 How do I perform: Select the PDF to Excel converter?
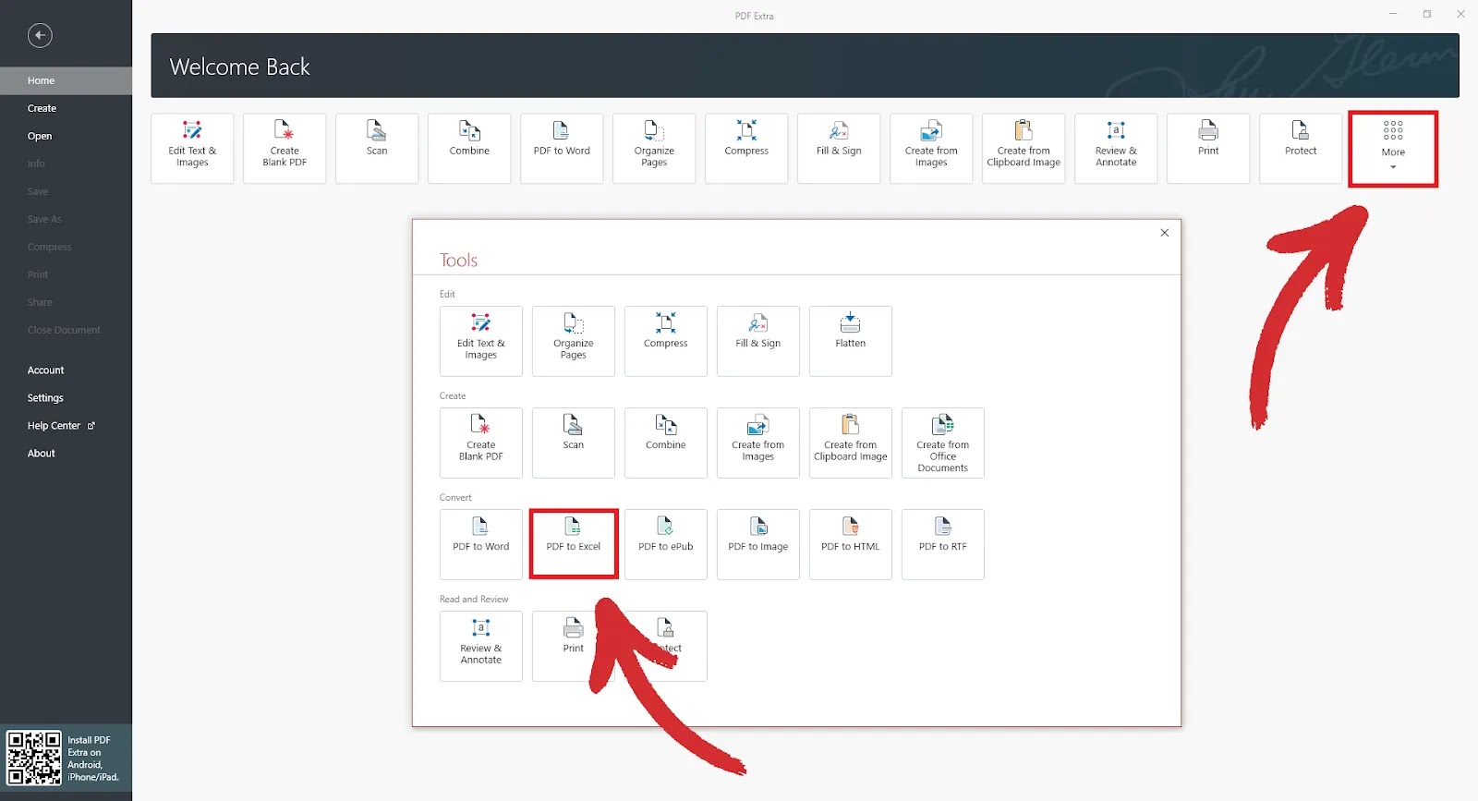click(574, 544)
